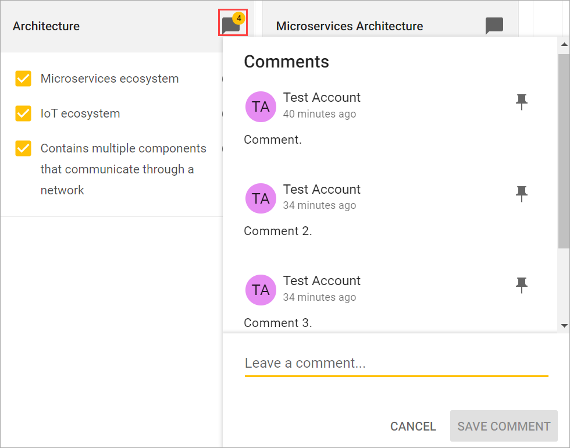Open comments for Microservices Architecture column
570x448 pixels.
494,26
